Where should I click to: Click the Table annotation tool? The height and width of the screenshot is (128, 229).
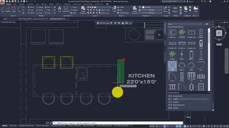click(73, 13)
